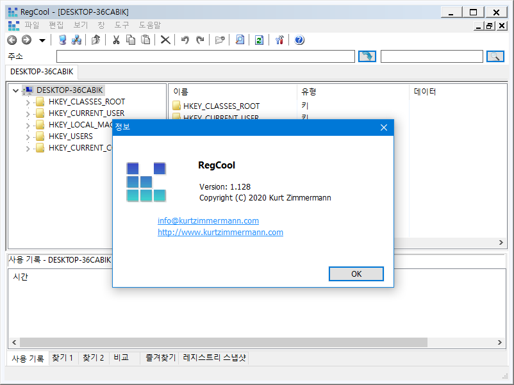Switch to the 즐겨찾기 tab
Viewport: 514px width, 385px height.
click(161, 358)
